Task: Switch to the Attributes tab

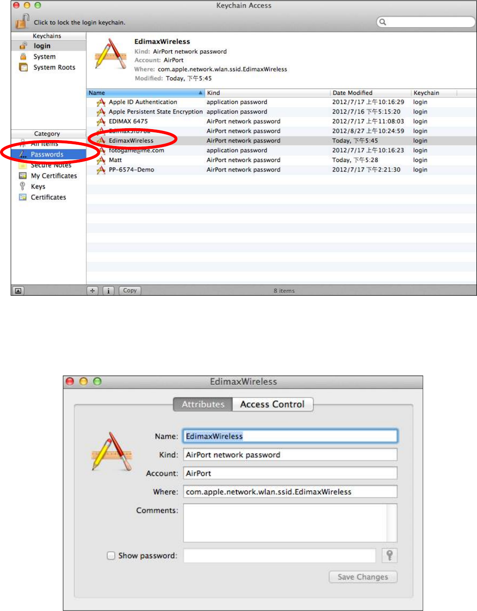Action: point(203,404)
